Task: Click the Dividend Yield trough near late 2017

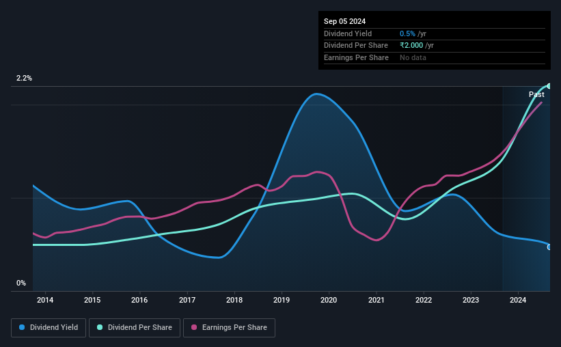Action: (x=218, y=258)
